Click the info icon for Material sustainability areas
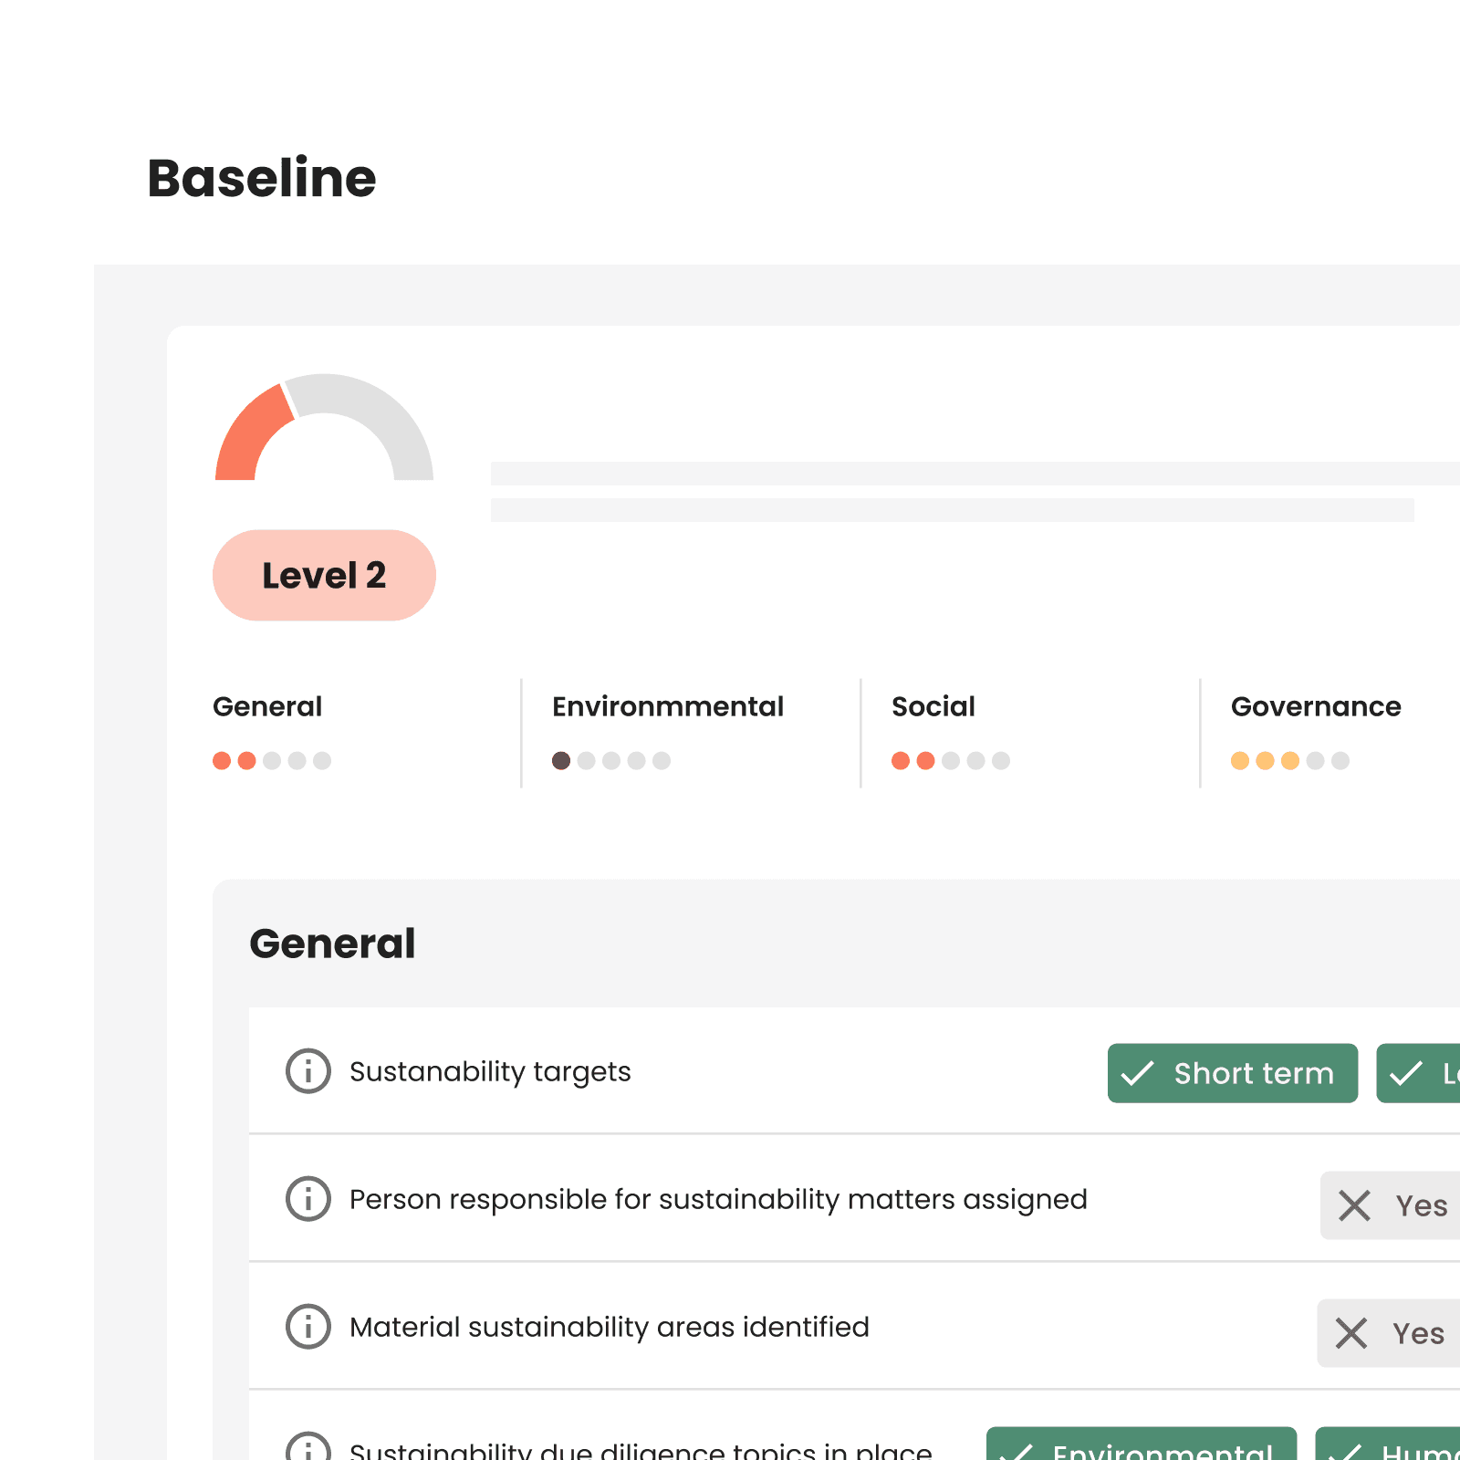Viewport: 1460px width, 1460px height. 308,1328
